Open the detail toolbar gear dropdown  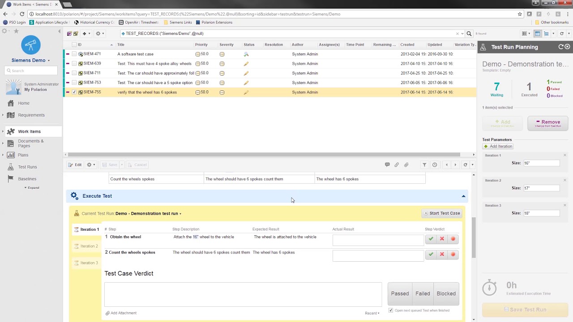tap(90, 165)
